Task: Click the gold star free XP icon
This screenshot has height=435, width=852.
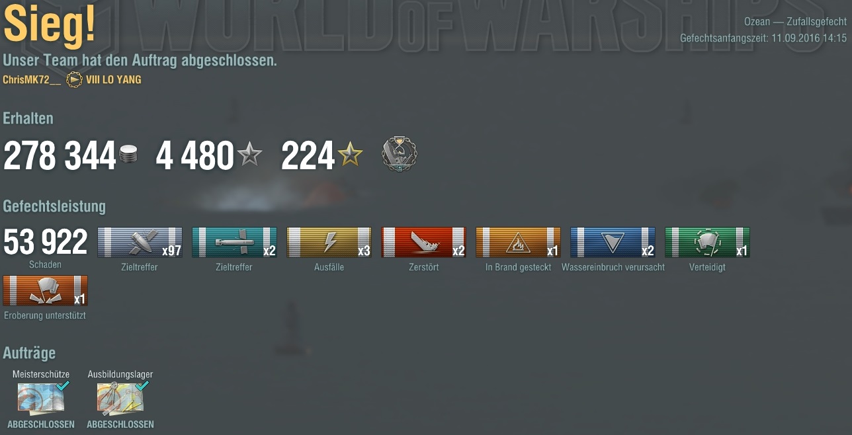Action: (x=350, y=155)
